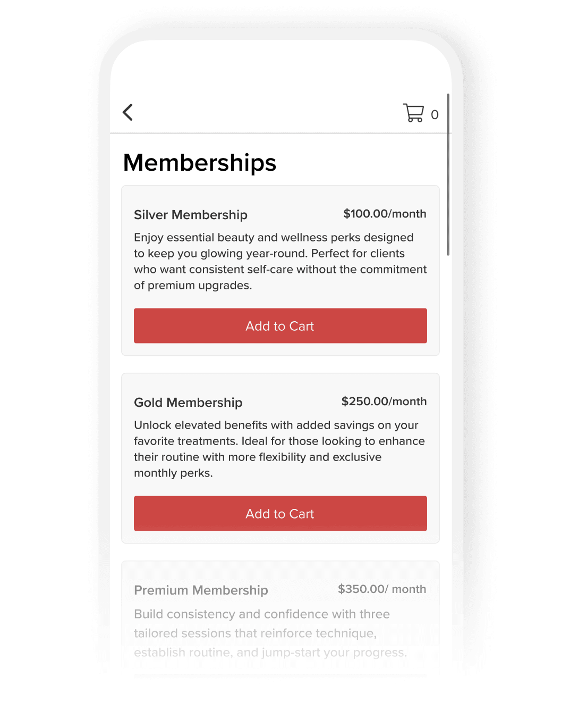The image size is (561, 702).
Task: Click the $250.00/month price label
Action: coord(385,402)
